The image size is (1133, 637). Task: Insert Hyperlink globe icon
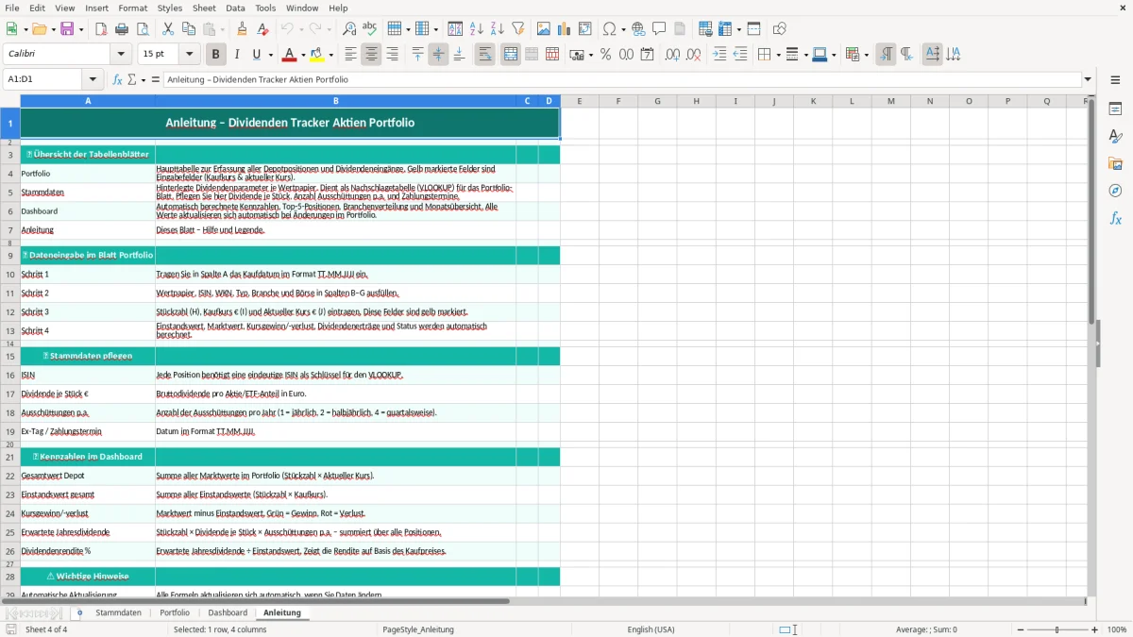coord(639,29)
